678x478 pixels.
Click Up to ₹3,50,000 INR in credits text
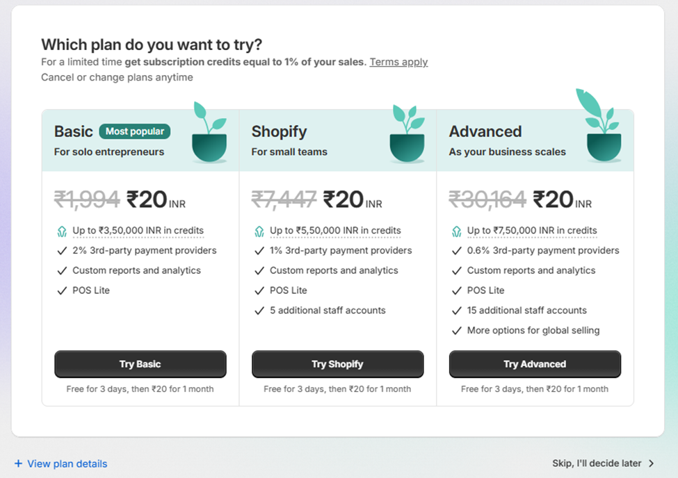pos(138,231)
